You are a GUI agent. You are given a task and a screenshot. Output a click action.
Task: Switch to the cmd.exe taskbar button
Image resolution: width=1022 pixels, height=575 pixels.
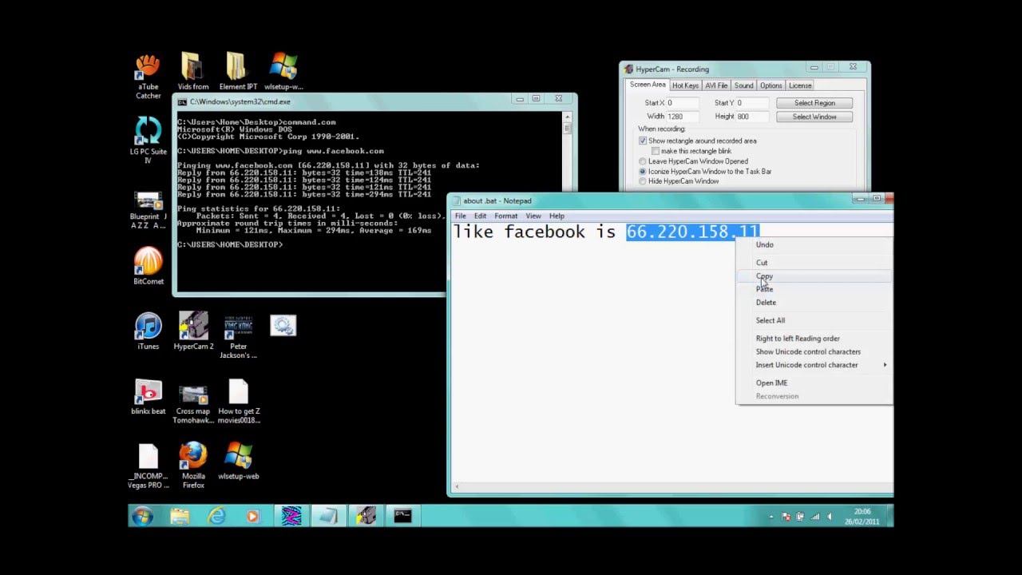402,517
